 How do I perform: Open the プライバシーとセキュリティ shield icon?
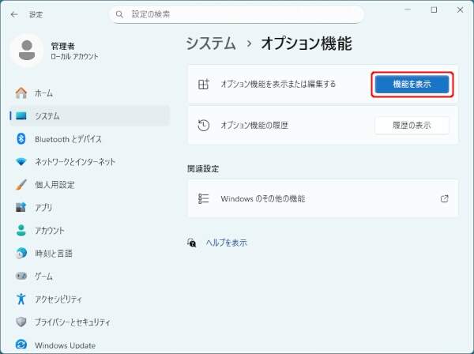point(21,322)
